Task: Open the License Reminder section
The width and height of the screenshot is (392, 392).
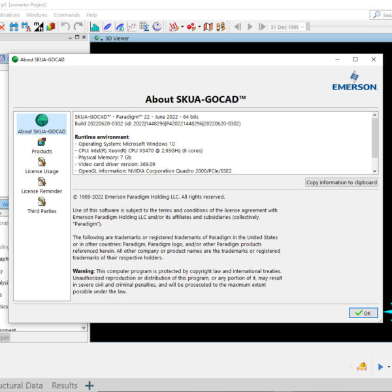Action: (42, 186)
